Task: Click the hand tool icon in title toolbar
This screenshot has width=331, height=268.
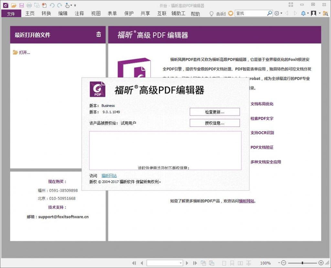Action: 67,5
